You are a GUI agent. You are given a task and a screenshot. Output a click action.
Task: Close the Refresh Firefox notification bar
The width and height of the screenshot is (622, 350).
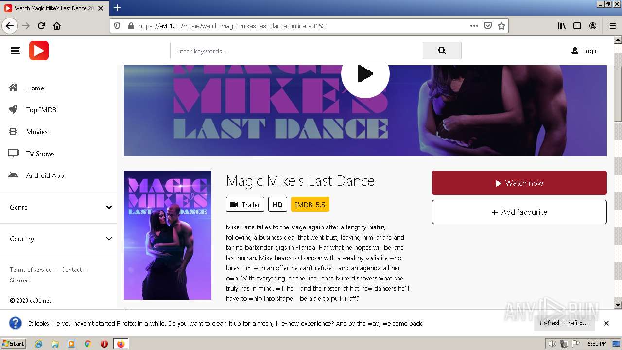tap(606, 323)
